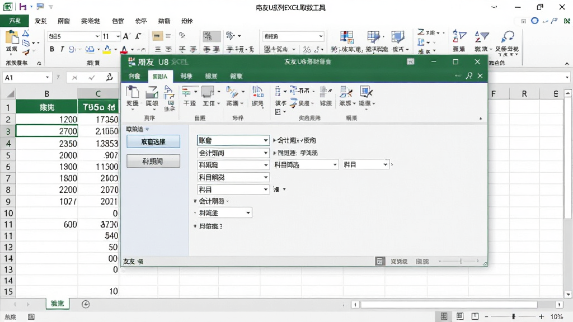Click the Underline button in Excel ribbon

click(x=72, y=49)
